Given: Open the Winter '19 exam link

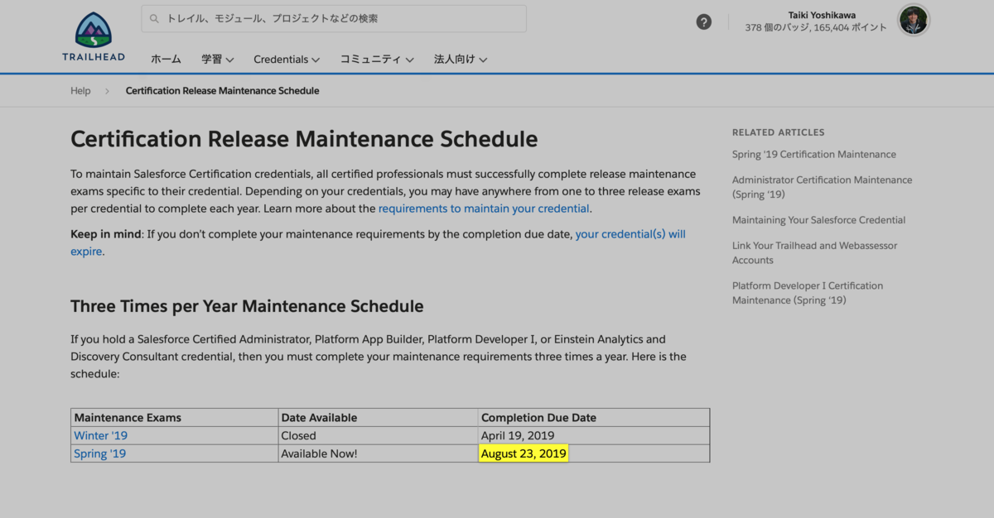Looking at the screenshot, I should point(100,435).
